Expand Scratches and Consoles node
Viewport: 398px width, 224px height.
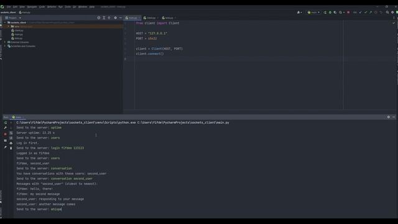(x=5, y=46)
